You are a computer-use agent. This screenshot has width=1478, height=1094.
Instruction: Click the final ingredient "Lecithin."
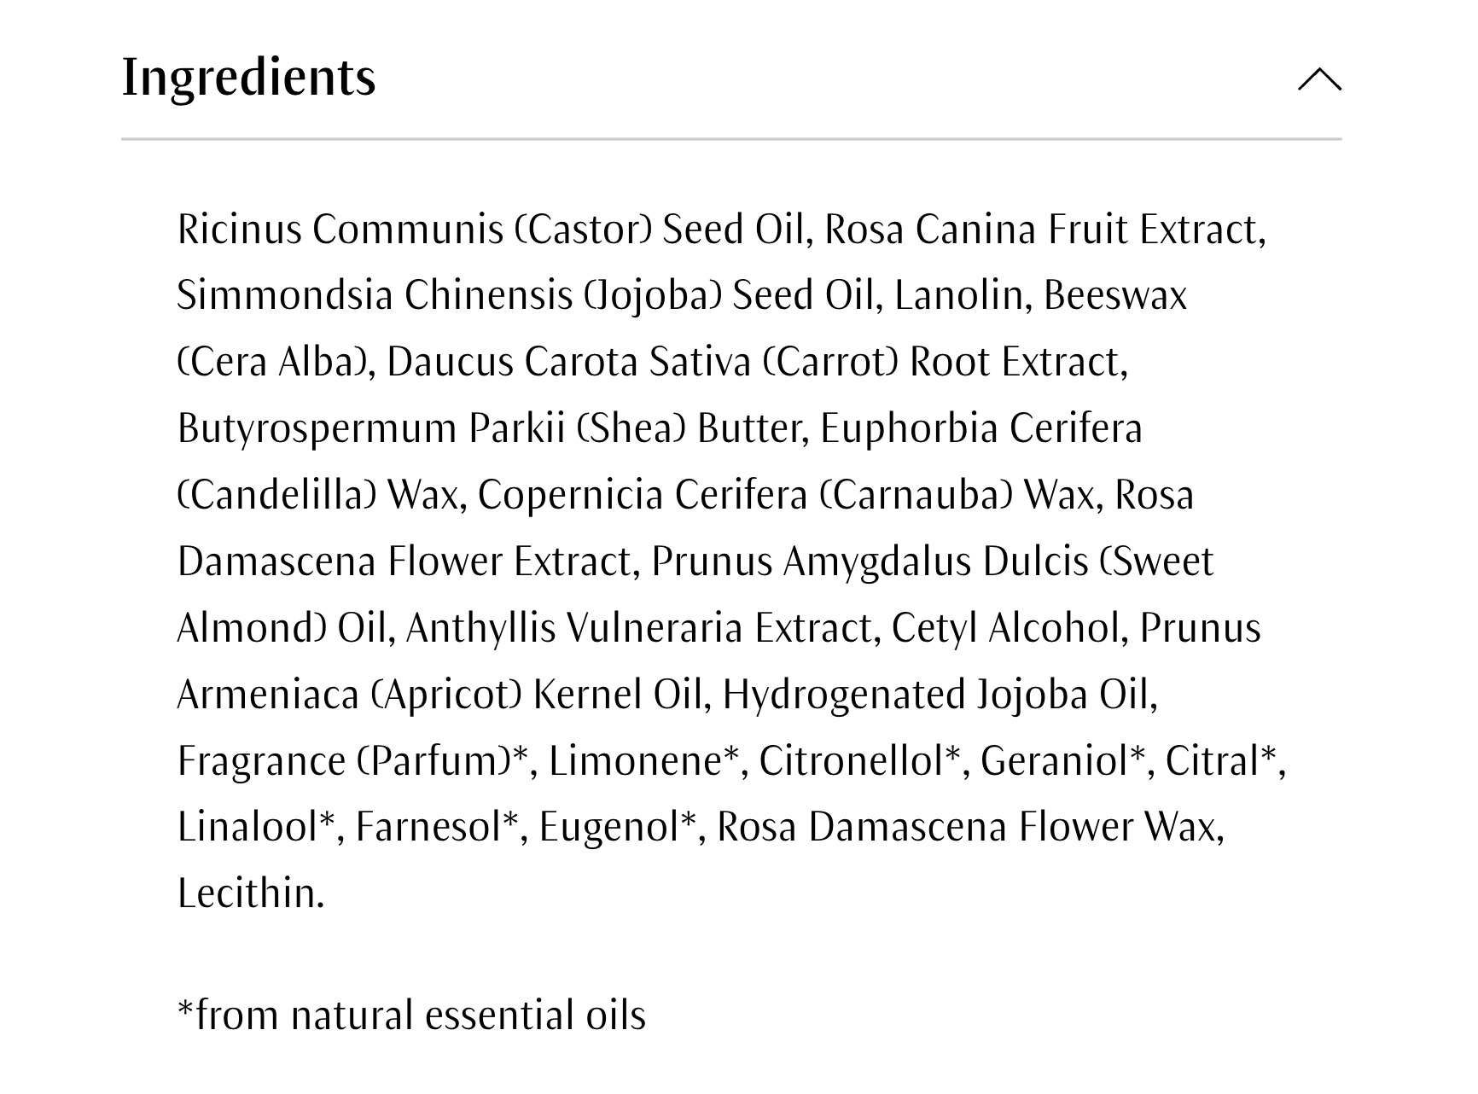coord(251,893)
